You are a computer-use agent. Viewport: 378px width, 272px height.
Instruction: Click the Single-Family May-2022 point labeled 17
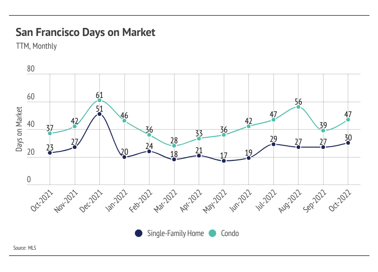pyautogui.click(x=224, y=161)
